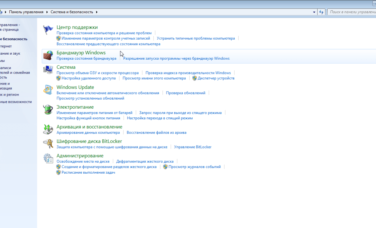The height and width of the screenshot is (228, 376).
Task: Expand the chevron after Система и безопасность breadcrumb
Action: click(97, 12)
